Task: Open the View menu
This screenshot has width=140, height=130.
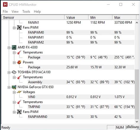Action: pos(15,12)
